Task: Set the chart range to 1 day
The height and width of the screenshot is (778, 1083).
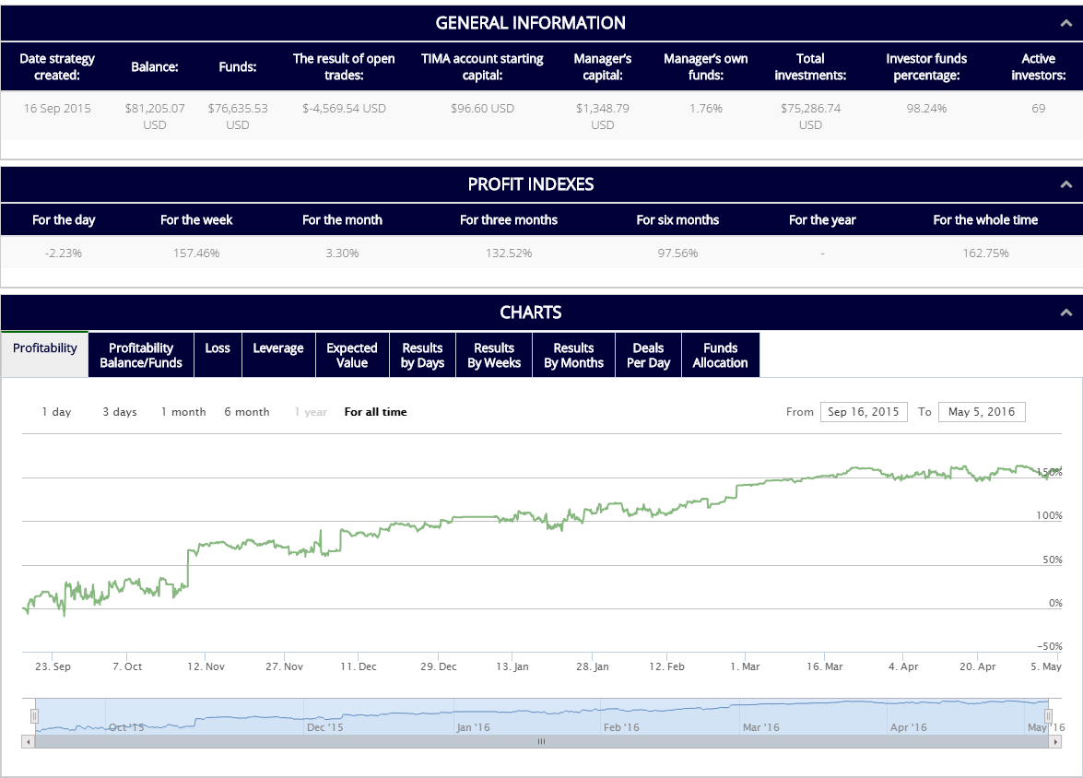Action: 56,412
